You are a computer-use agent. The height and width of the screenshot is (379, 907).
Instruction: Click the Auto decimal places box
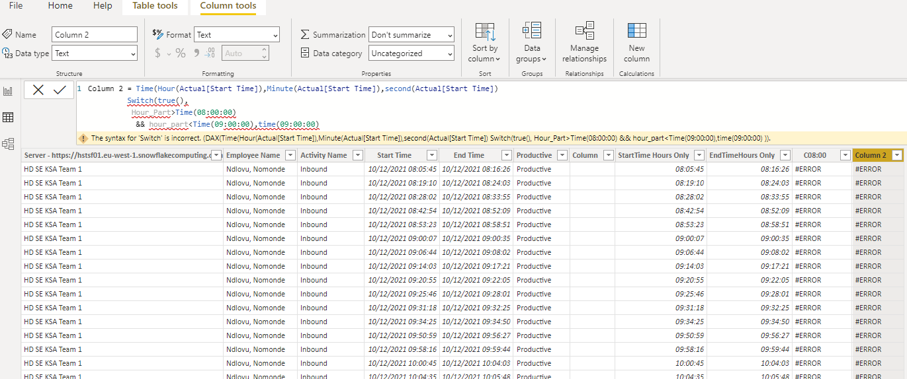click(x=245, y=53)
